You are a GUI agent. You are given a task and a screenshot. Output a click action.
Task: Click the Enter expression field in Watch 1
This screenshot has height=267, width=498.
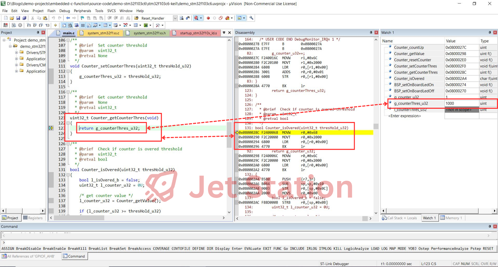(x=404, y=116)
